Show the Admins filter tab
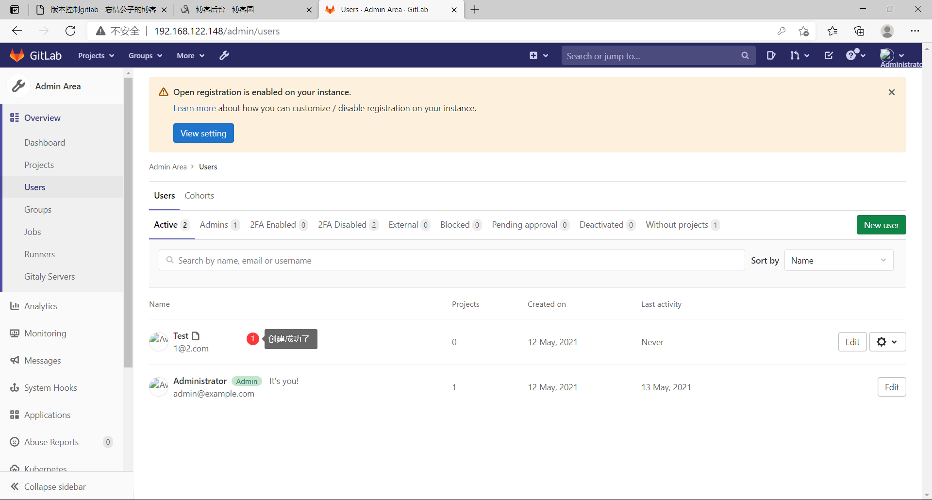This screenshot has height=500, width=932. [219, 225]
